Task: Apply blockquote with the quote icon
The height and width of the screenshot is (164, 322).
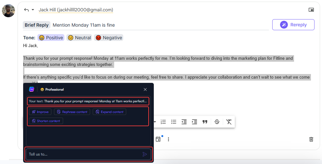Action: pyautogui.click(x=205, y=122)
